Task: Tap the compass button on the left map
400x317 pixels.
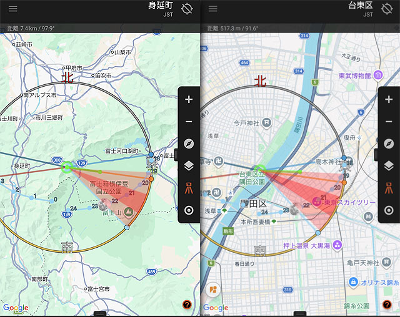Action: tap(189, 144)
